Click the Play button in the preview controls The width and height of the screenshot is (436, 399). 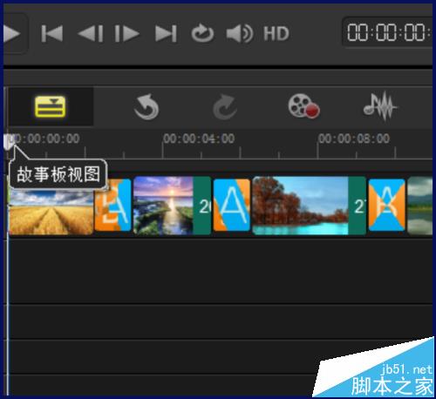(x=11, y=34)
